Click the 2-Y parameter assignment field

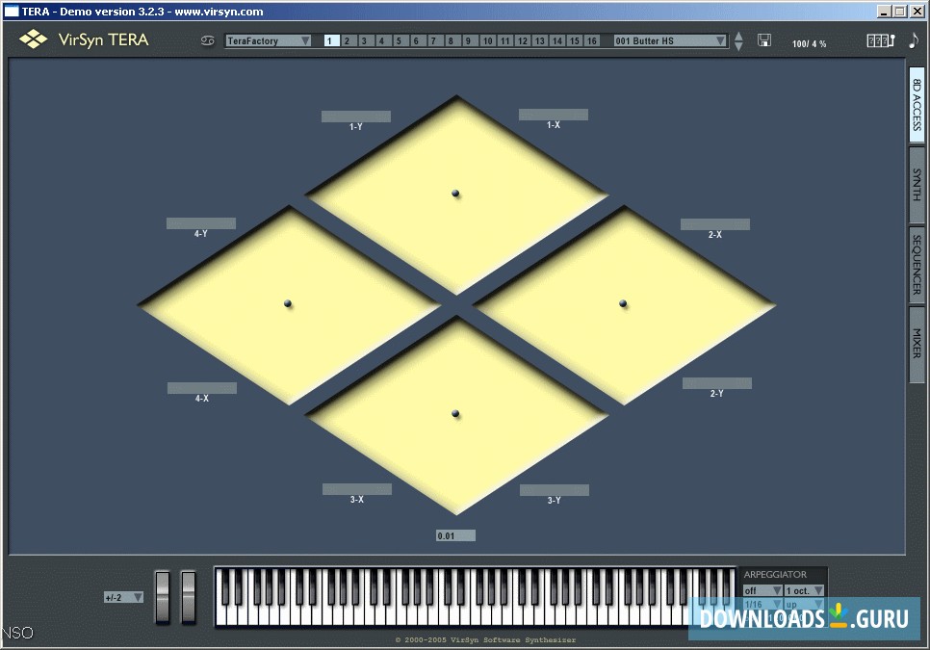point(717,383)
